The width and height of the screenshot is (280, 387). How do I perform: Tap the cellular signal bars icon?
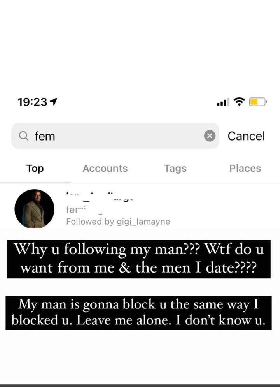tap(223, 102)
